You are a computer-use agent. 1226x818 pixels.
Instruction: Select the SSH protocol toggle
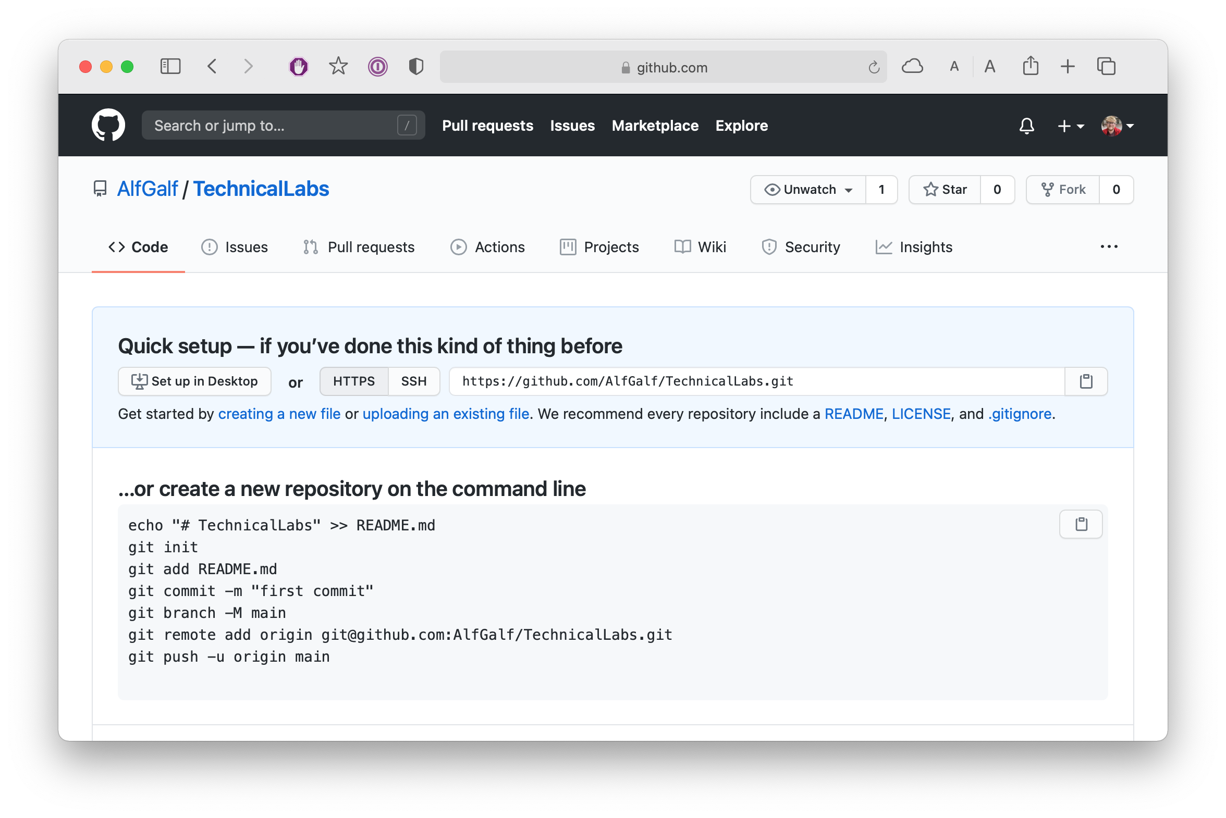(414, 381)
